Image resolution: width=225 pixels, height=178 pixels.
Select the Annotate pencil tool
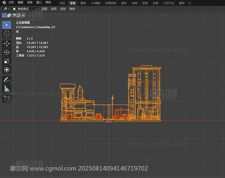click(x=7, y=80)
